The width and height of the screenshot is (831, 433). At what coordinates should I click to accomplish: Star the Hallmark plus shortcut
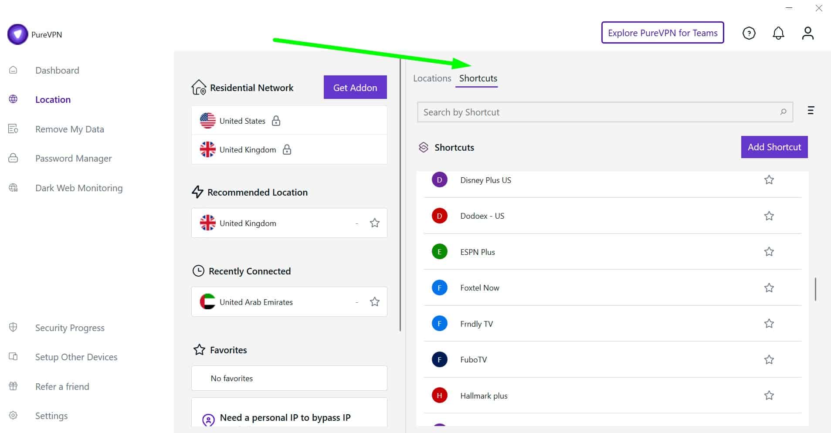click(769, 396)
